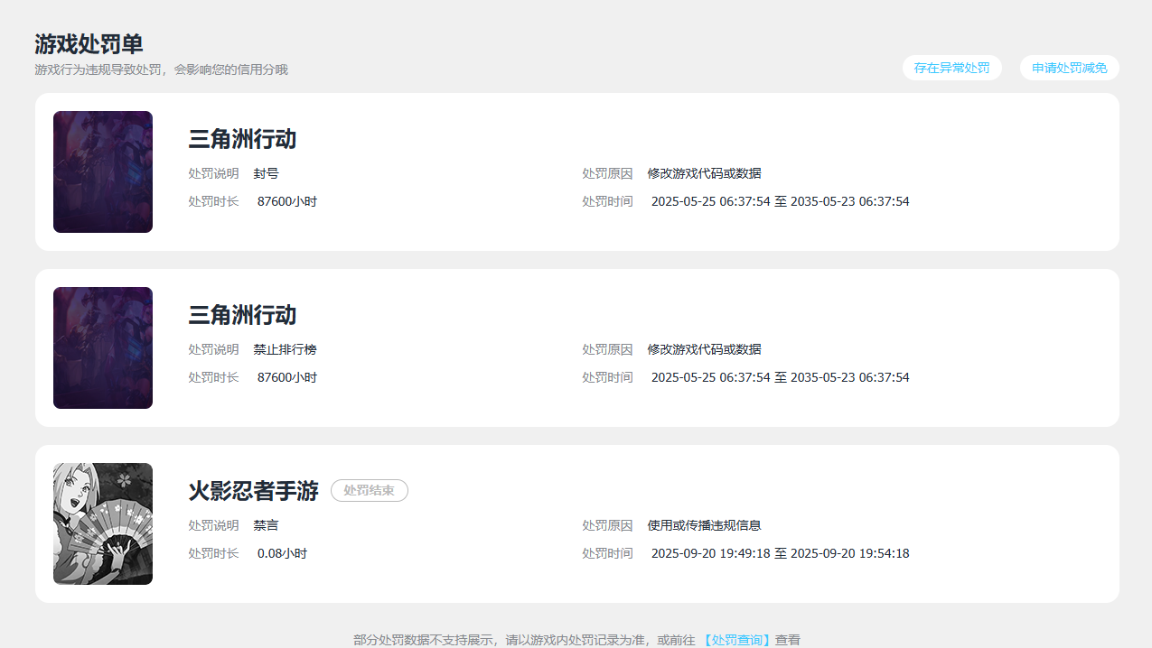Click the 存在异常处罚 button
The image size is (1152, 648).
click(x=951, y=68)
